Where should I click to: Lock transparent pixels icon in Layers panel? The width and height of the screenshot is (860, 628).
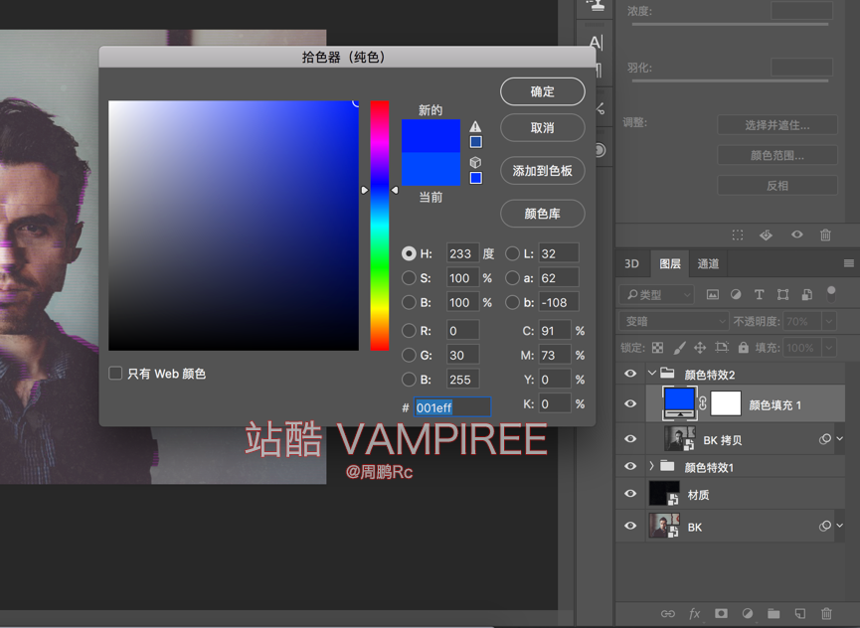pos(657,348)
